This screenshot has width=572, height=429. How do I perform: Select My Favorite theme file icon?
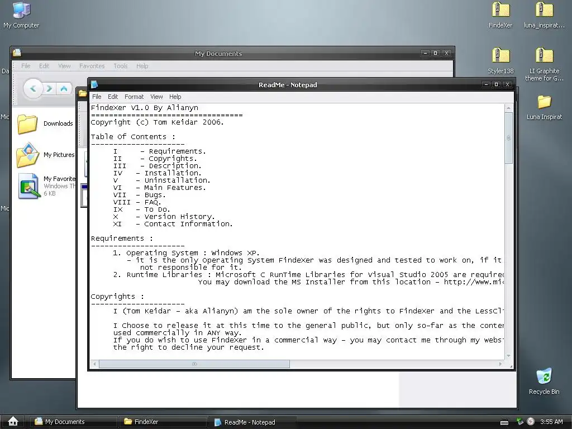coord(29,186)
